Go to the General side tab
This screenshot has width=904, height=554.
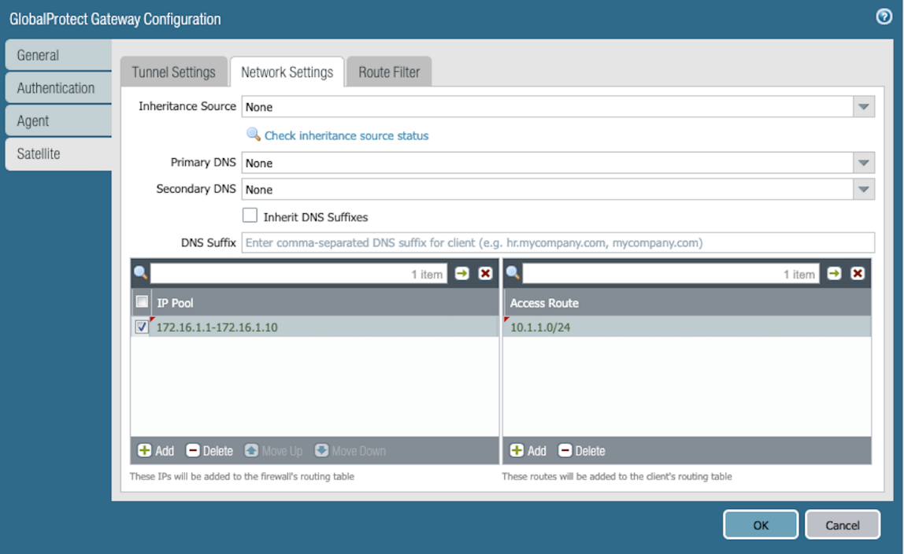coord(58,55)
